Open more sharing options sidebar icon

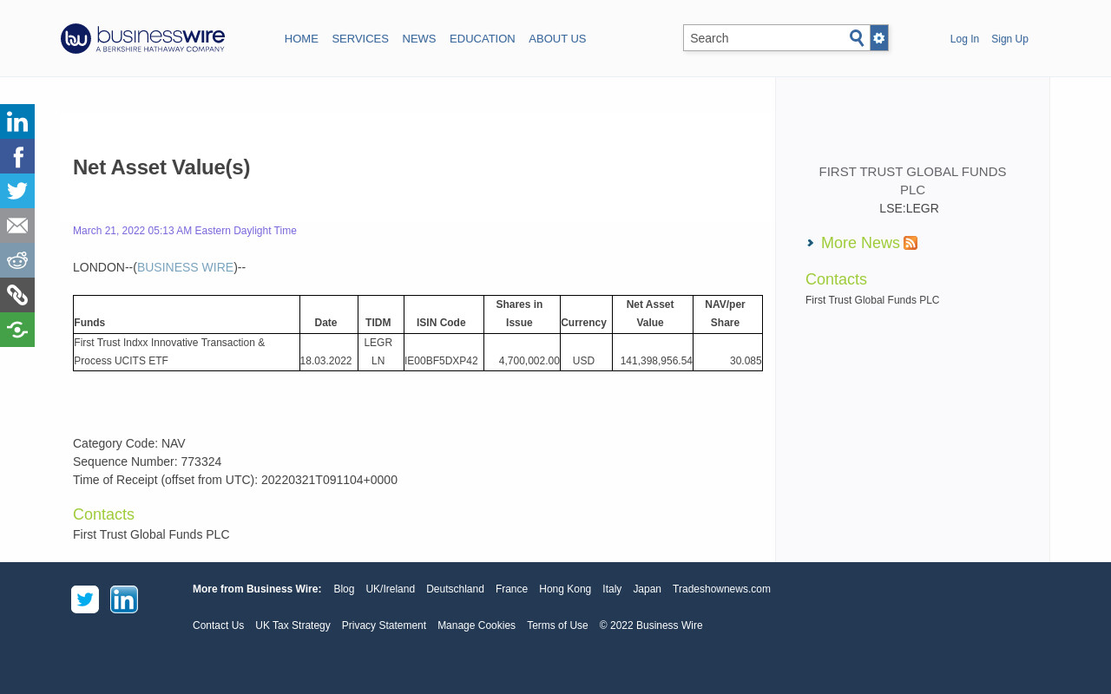click(x=17, y=330)
